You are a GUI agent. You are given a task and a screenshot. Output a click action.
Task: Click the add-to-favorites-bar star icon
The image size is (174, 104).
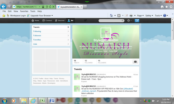[x=4, y=16]
